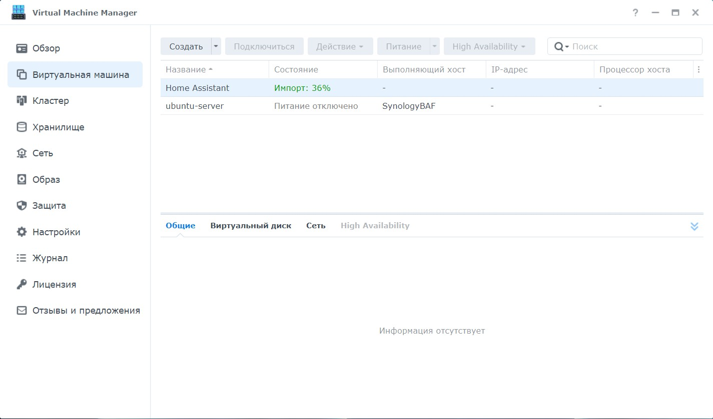Image resolution: width=713 pixels, height=419 pixels.
Task: Click the Журнал list icon
Action: click(x=22, y=258)
